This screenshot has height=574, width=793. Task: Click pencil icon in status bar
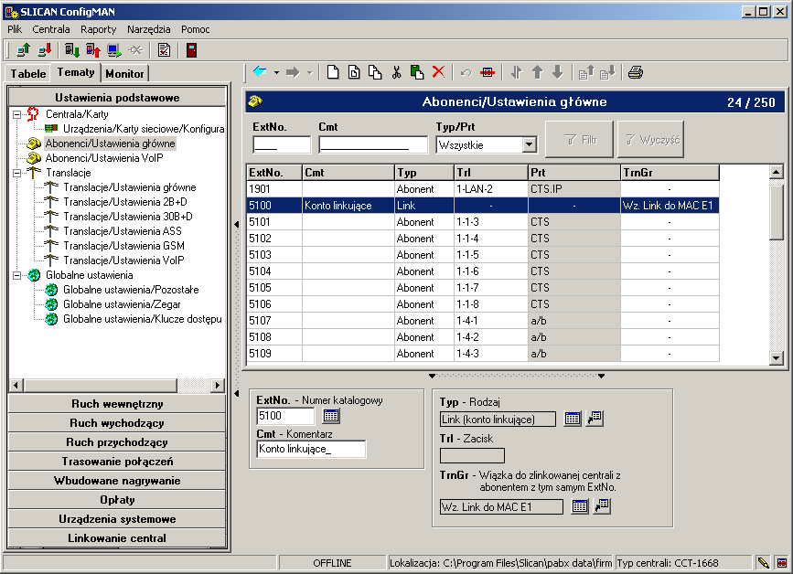[x=763, y=562]
